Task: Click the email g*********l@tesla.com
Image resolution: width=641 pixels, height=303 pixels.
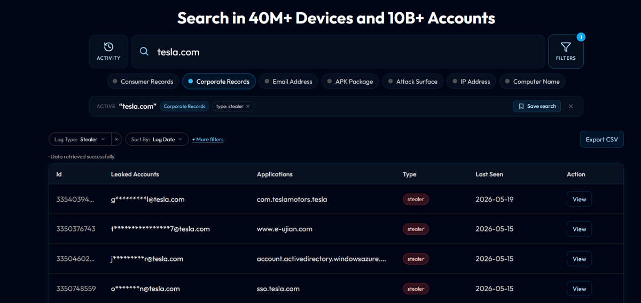Action: [148, 199]
